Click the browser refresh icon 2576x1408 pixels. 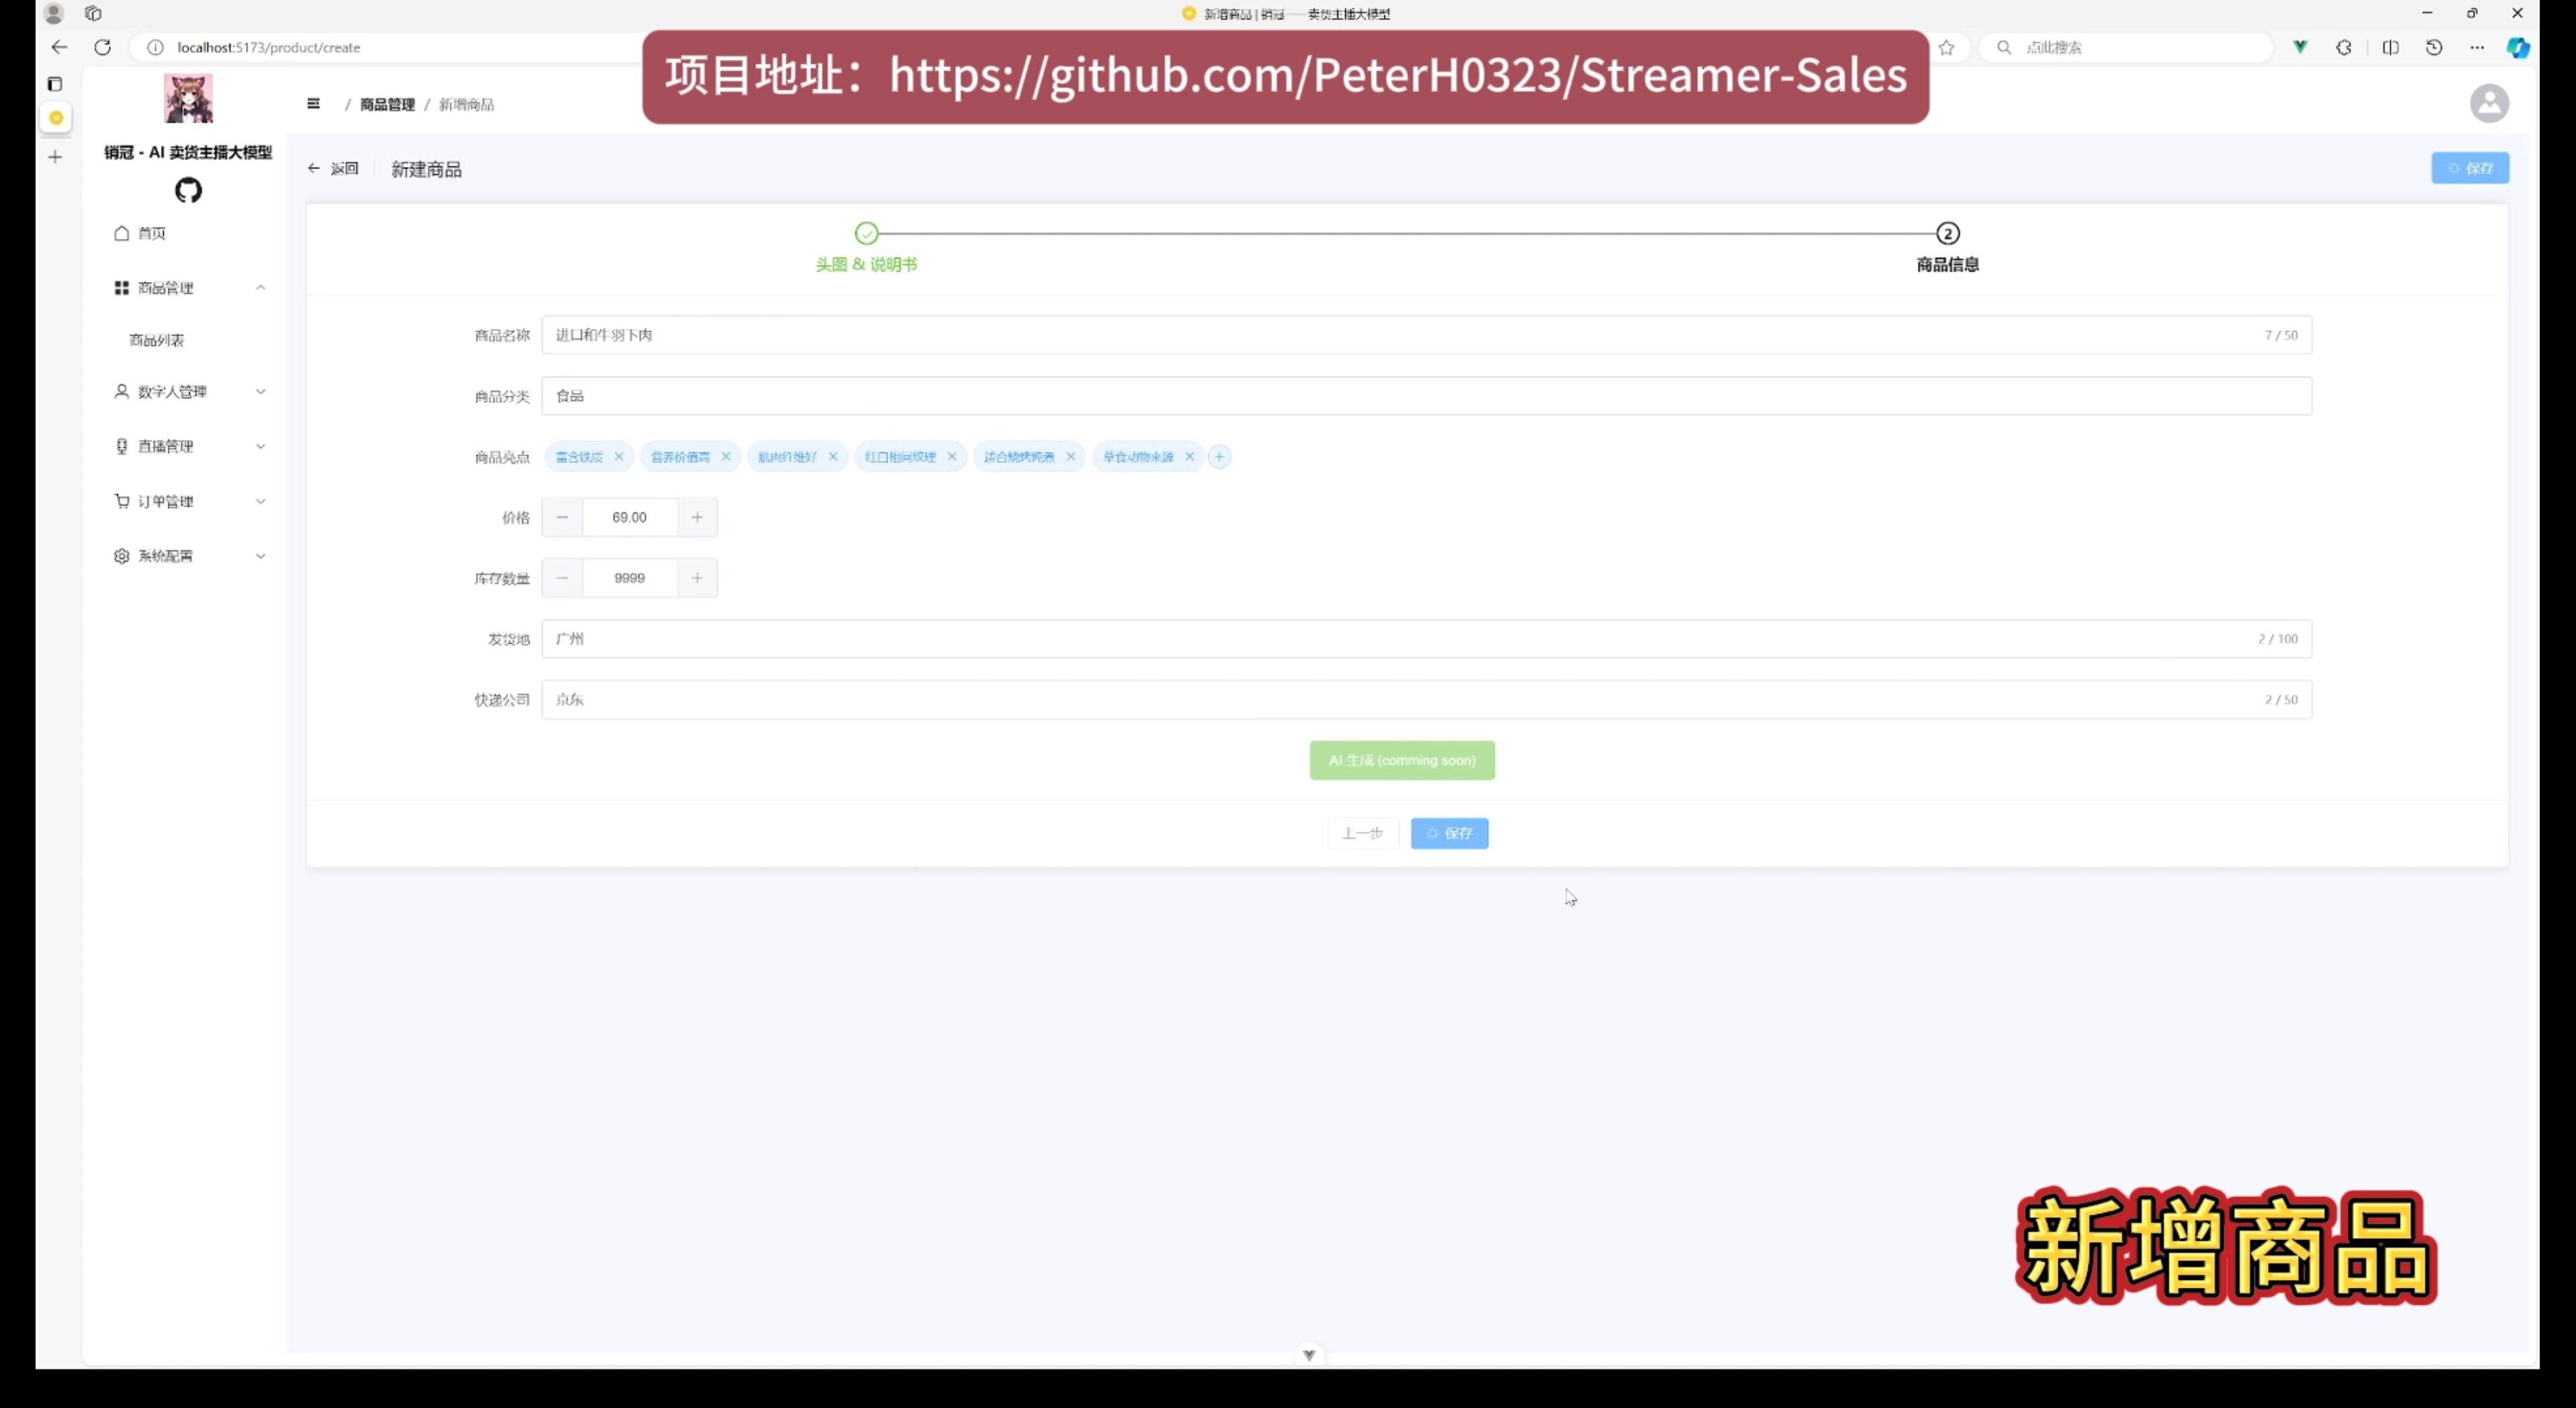tap(102, 47)
